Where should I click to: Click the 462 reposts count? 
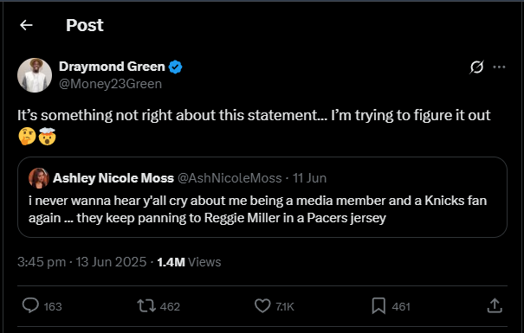point(170,306)
